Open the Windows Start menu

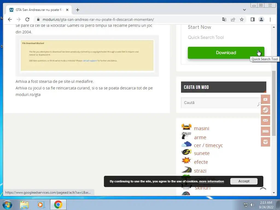7,205
